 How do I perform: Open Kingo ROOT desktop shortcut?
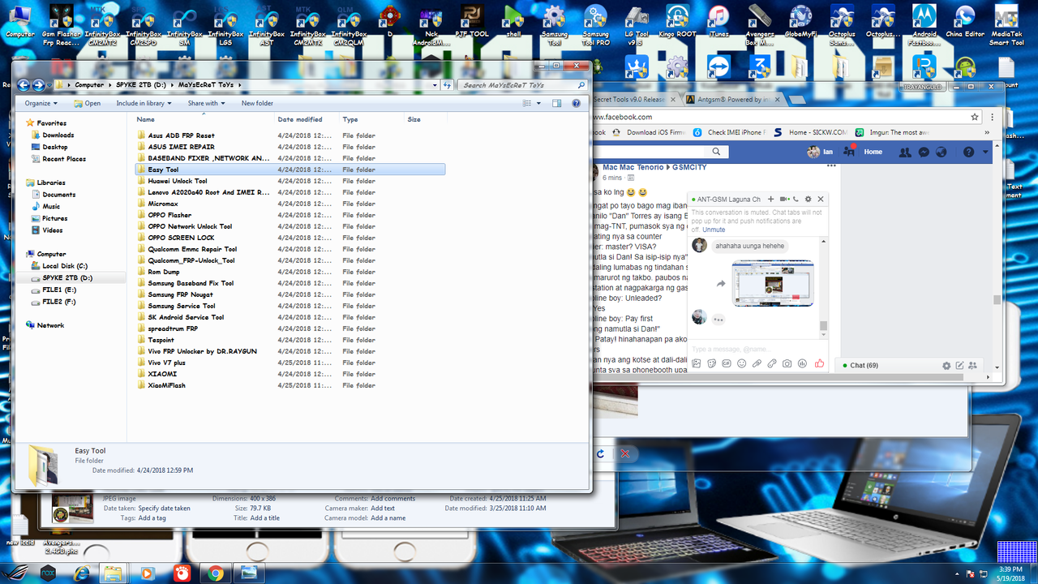(x=677, y=21)
